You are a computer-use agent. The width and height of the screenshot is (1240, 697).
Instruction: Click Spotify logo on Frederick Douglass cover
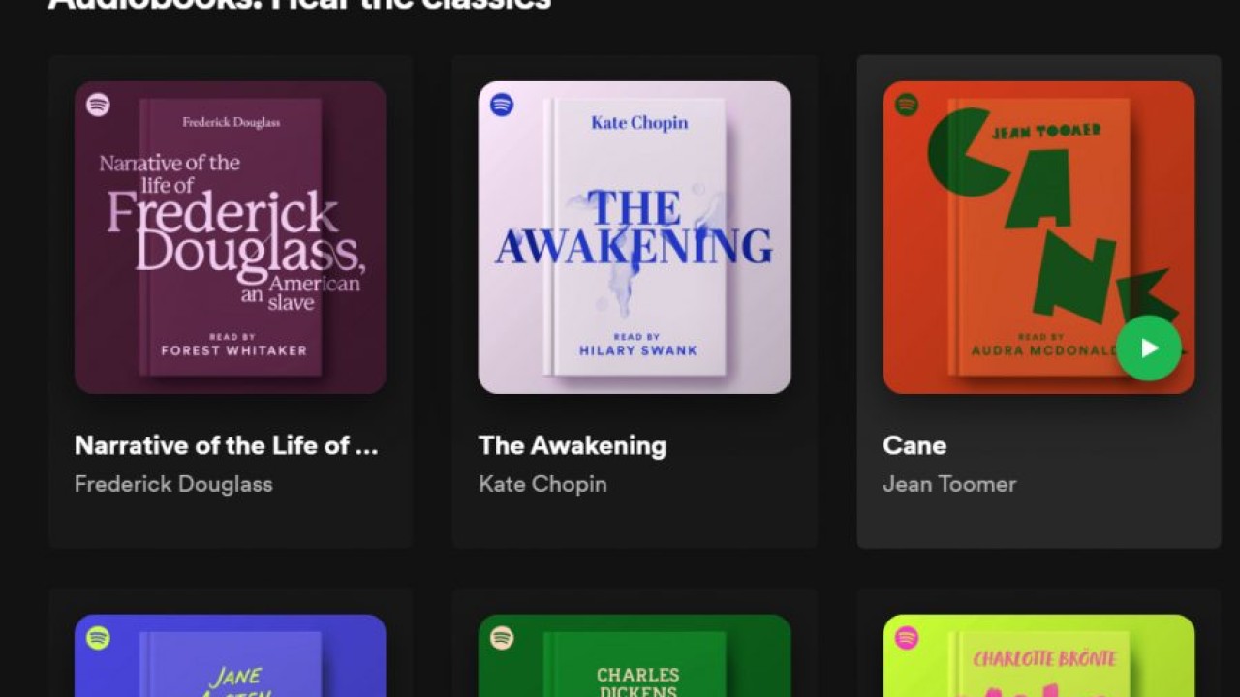coord(98,105)
